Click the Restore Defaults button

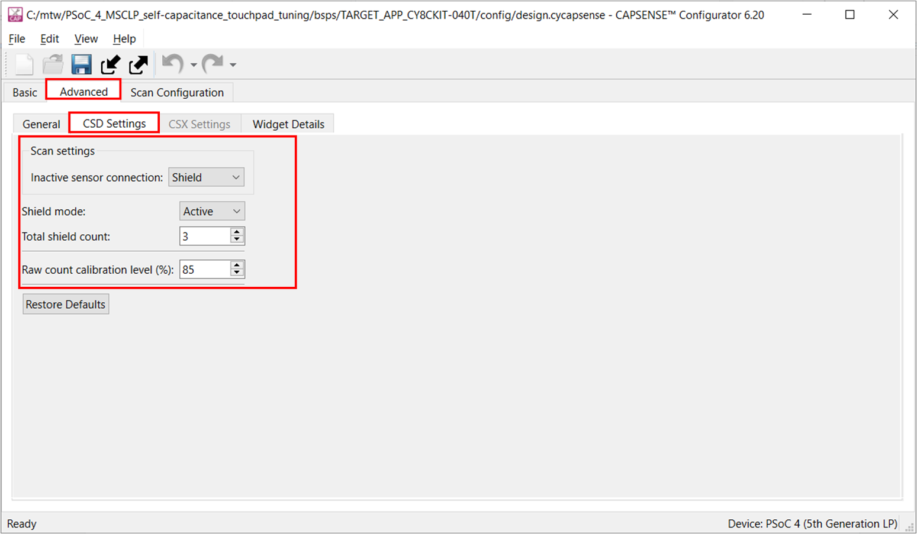coord(66,304)
